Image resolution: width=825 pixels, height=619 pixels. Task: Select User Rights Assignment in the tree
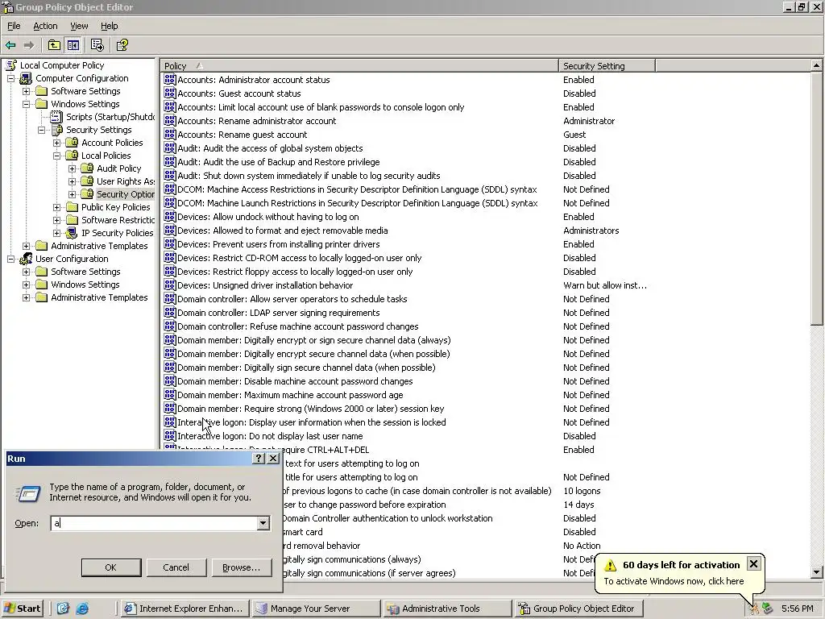[125, 181]
